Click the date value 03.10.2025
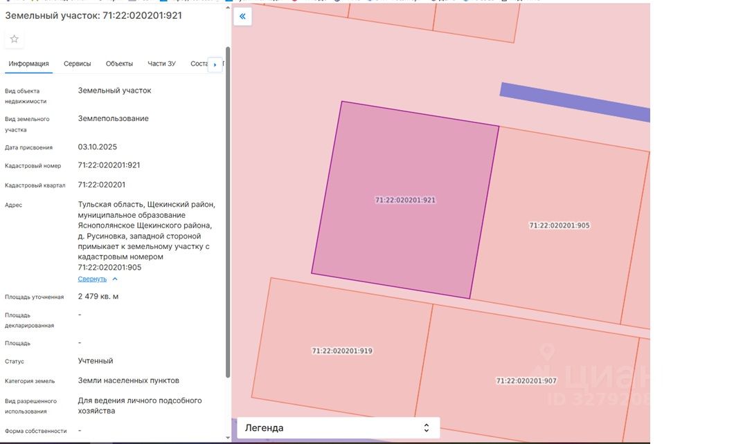Viewport: 743px width, 444px height. 97,147
